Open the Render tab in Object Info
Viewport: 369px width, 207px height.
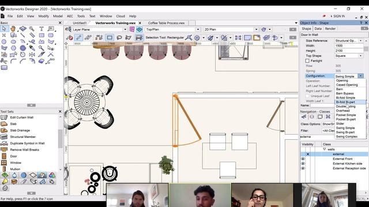(x=330, y=29)
